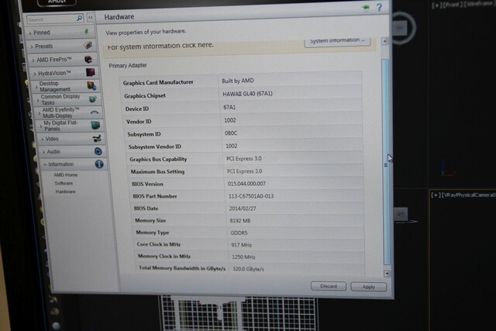The height and width of the screenshot is (331, 496).
Task: Click the search magnifier icon
Action: point(79,19)
